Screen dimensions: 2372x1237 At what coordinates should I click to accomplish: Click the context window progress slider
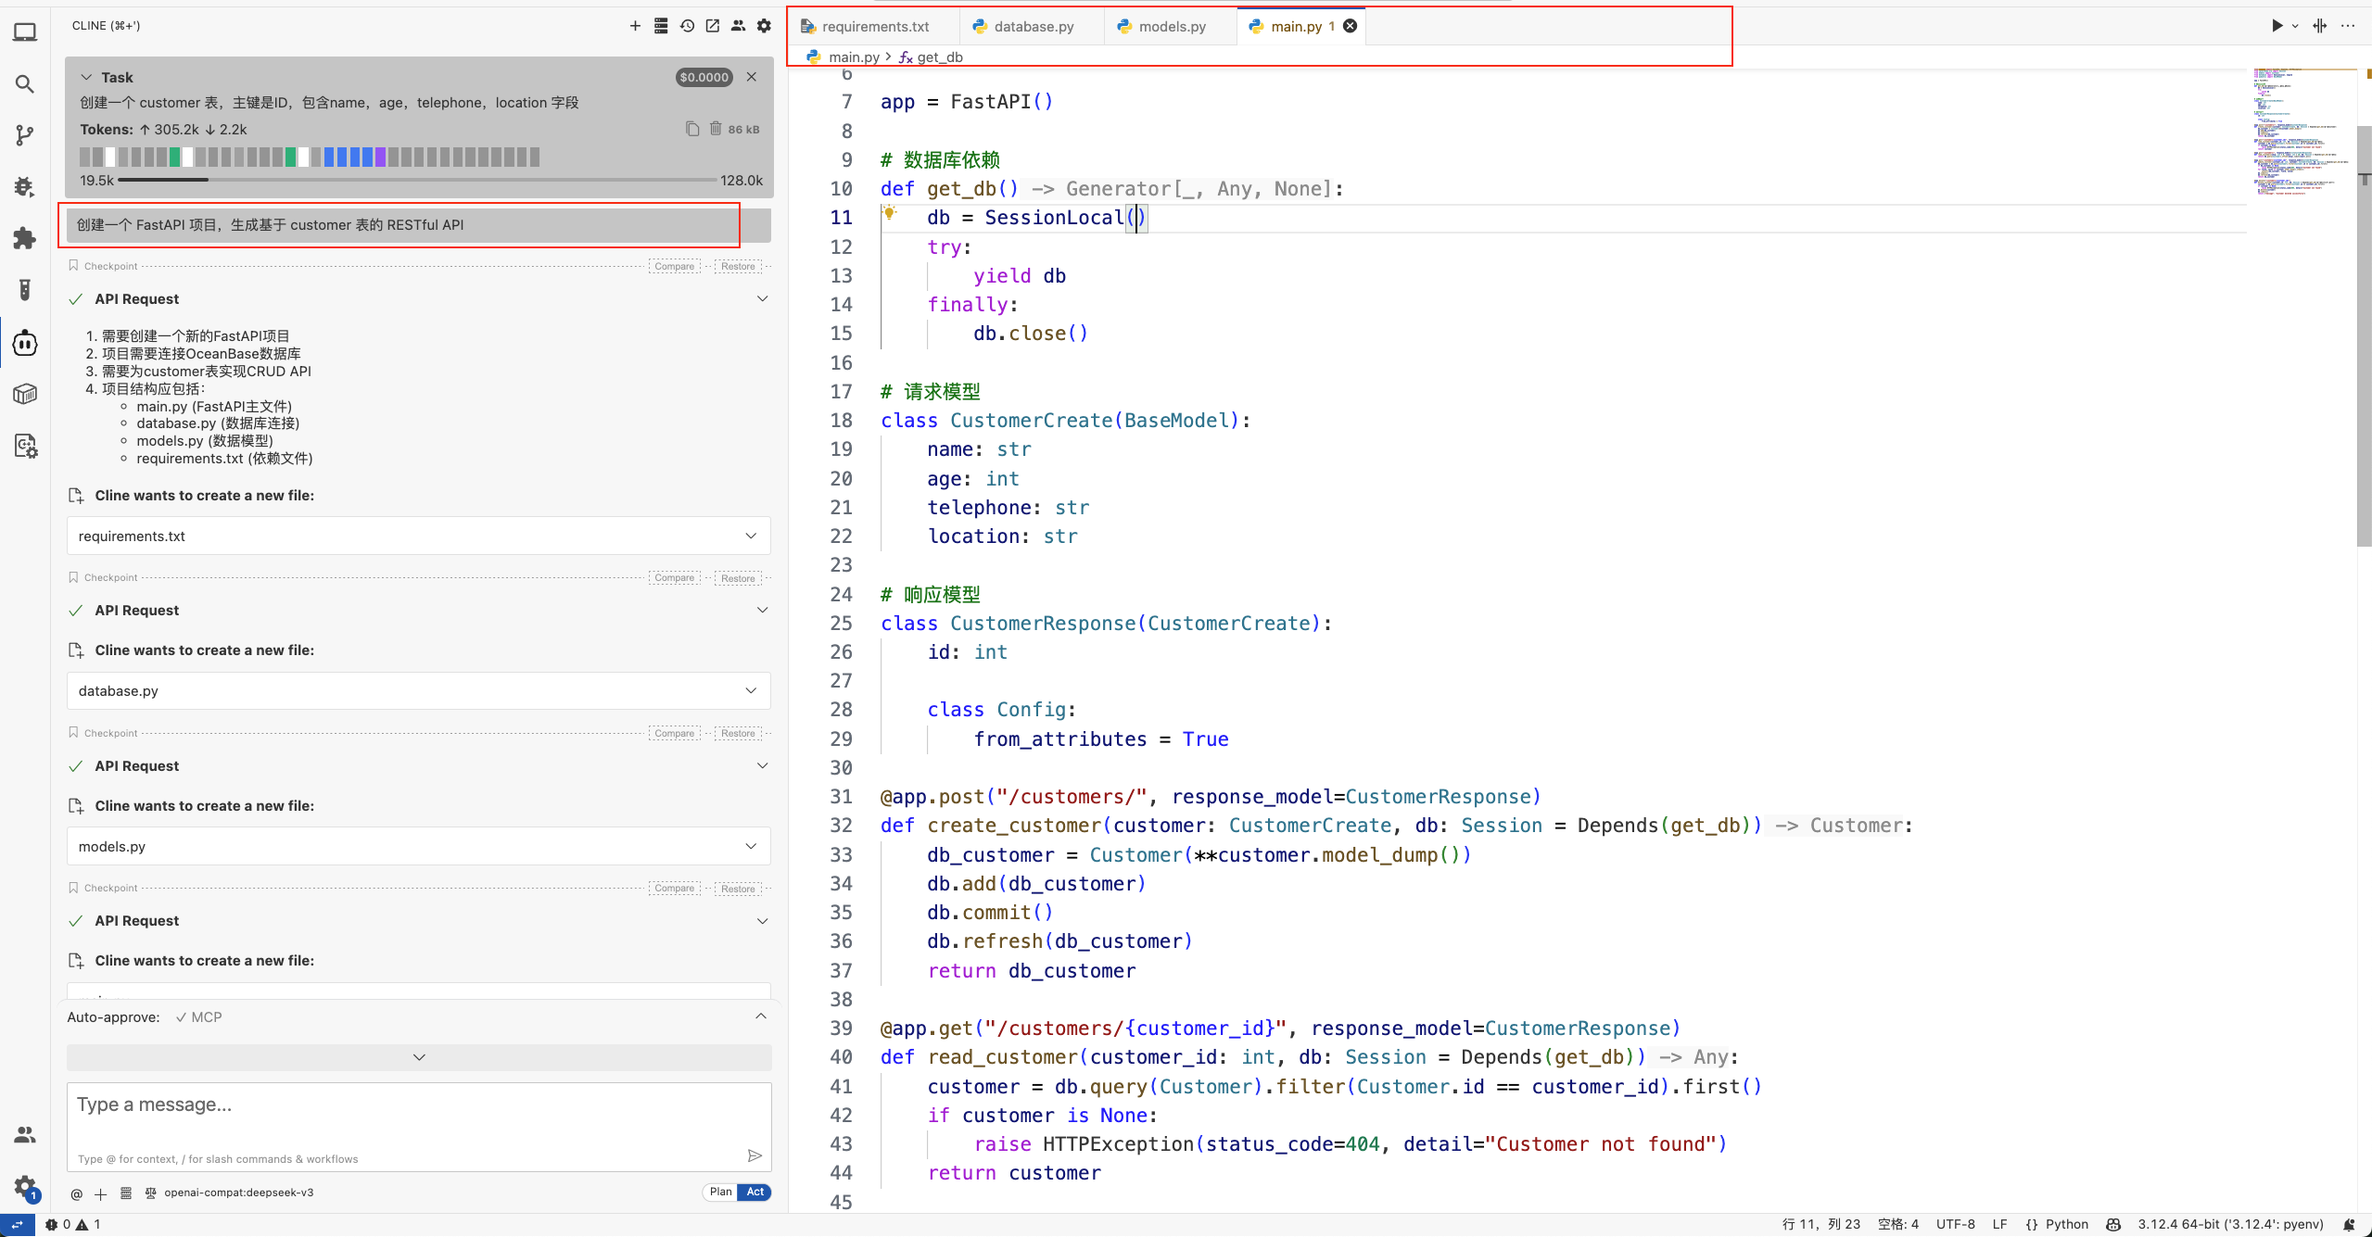(417, 180)
